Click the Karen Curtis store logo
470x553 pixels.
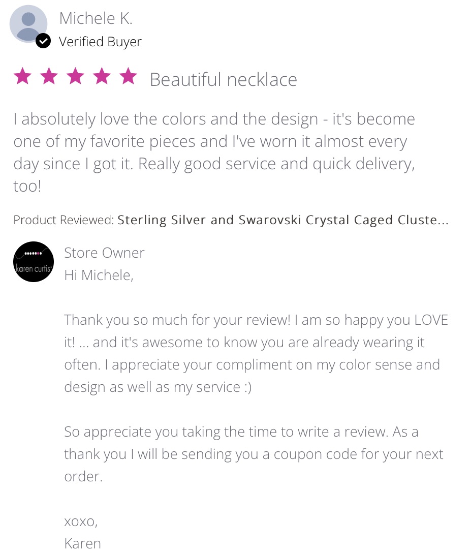click(34, 262)
